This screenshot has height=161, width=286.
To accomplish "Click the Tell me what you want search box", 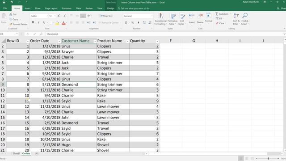I will [x=134, y=8].
